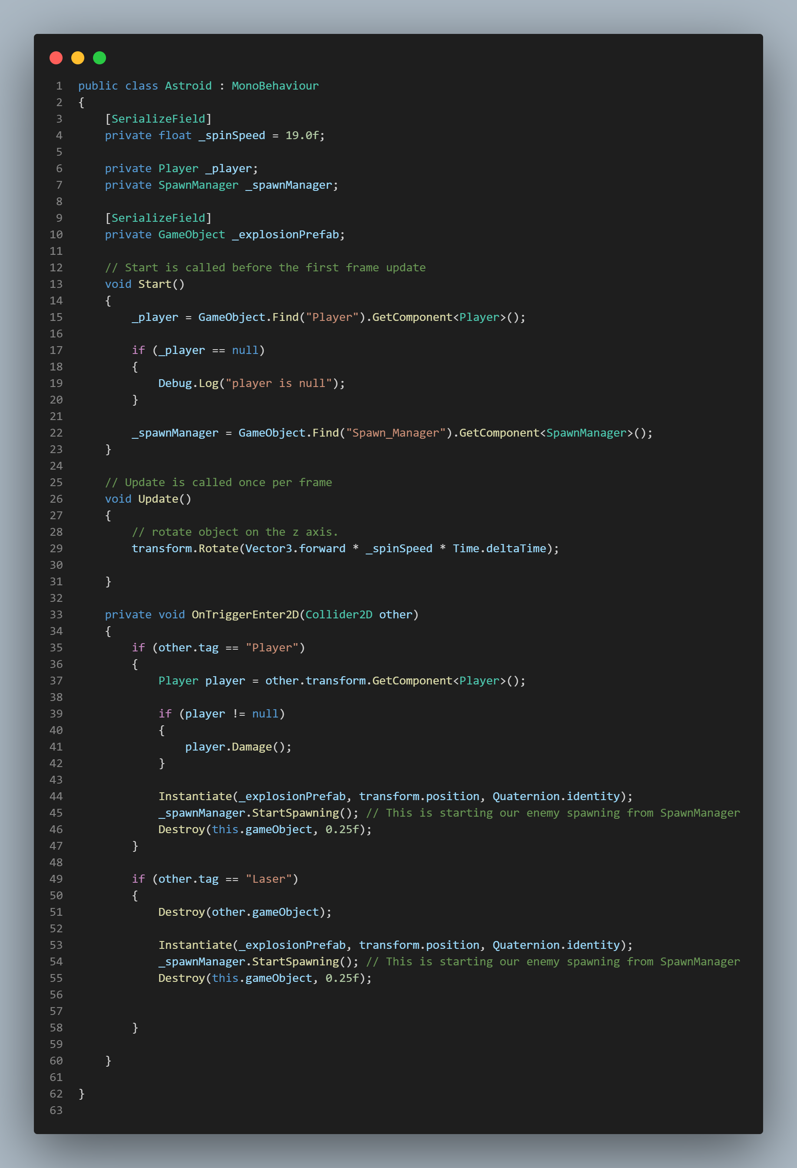Click player.Damage() call

click(x=238, y=748)
